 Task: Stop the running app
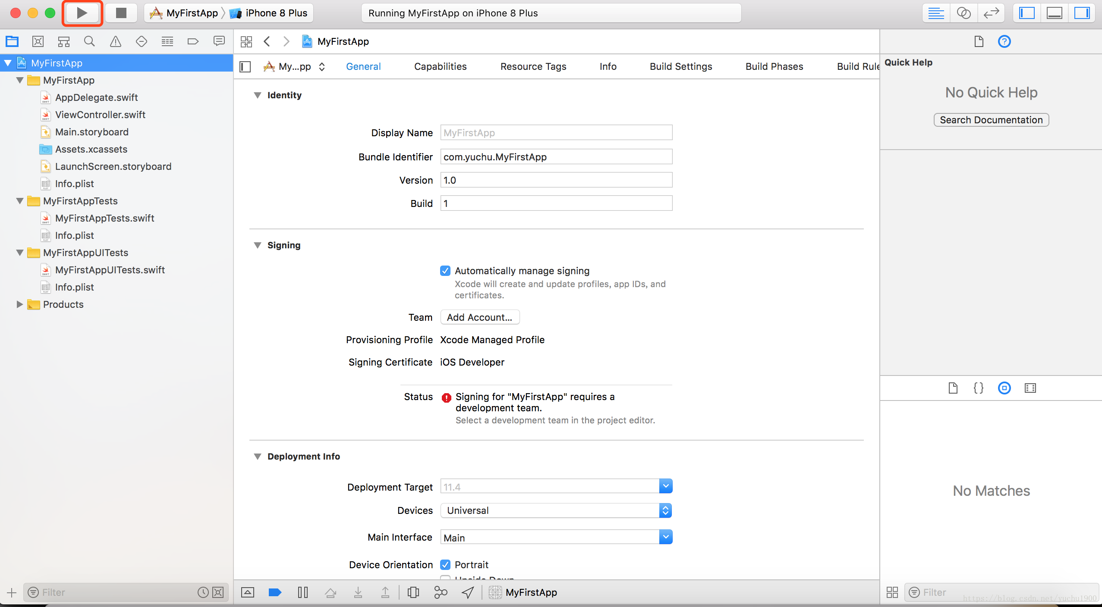coord(121,13)
